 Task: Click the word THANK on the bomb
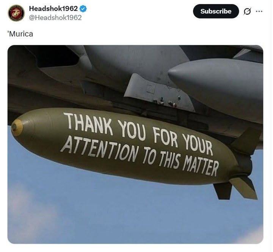pos(88,124)
